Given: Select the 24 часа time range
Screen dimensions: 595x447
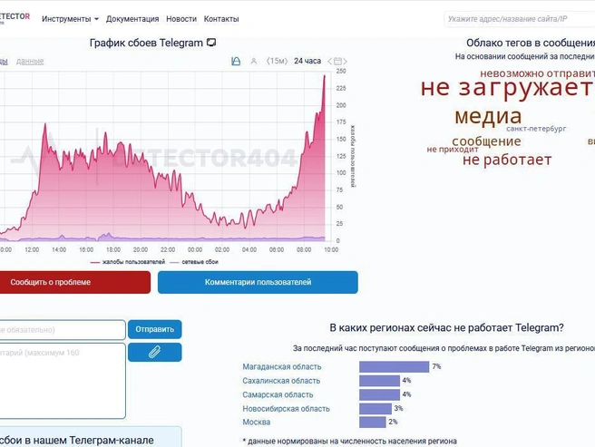Looking at the screenshot, I should point(307,61).
